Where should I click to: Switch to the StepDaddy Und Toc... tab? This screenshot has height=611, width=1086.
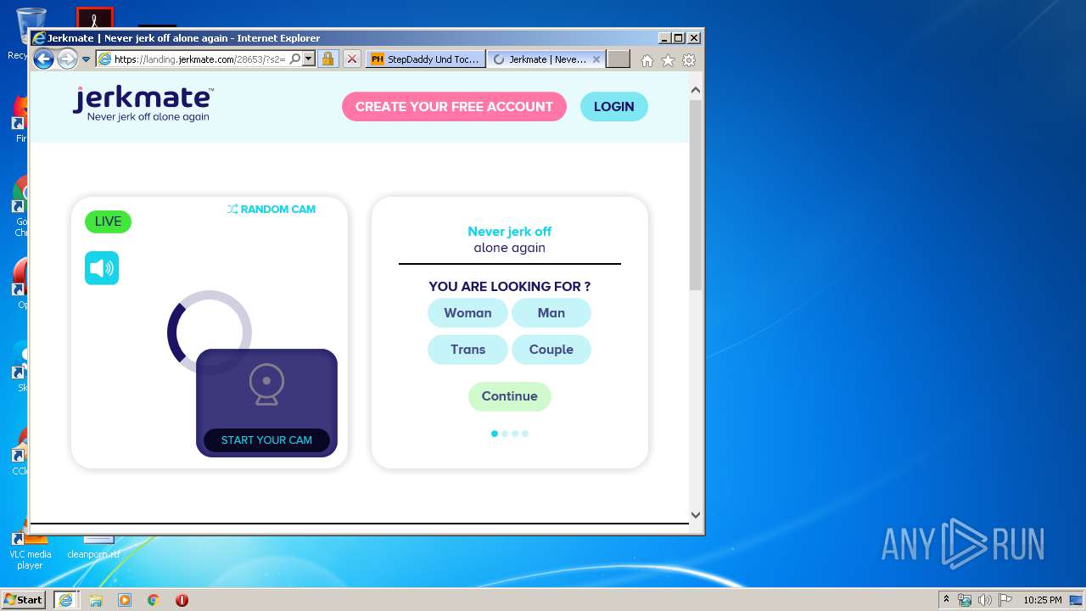coord(426,59)
